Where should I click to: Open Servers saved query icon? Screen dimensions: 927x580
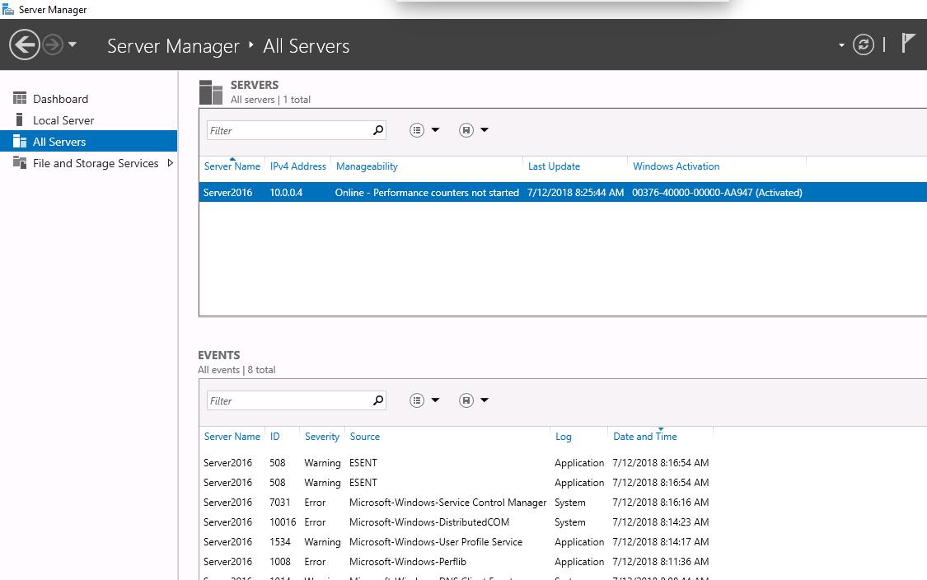click(x=466, y=130)
